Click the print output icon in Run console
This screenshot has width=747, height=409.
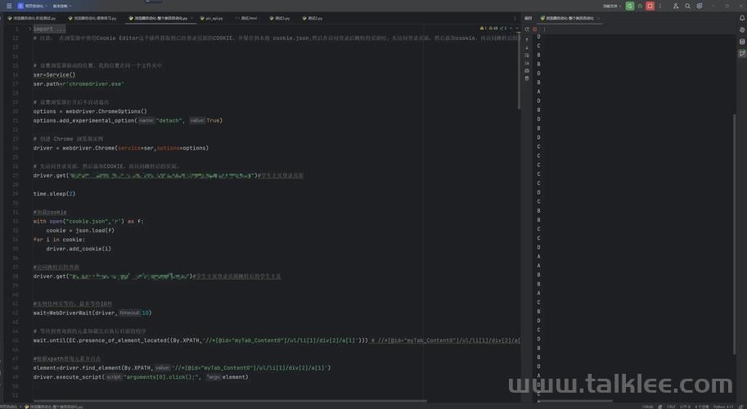pos(527,70)
